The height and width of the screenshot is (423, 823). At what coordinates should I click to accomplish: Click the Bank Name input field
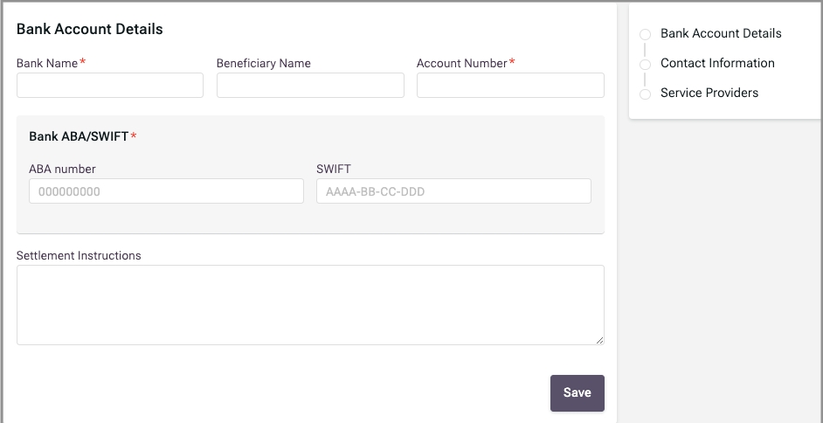pyautogui.click(x=110, y=85)
